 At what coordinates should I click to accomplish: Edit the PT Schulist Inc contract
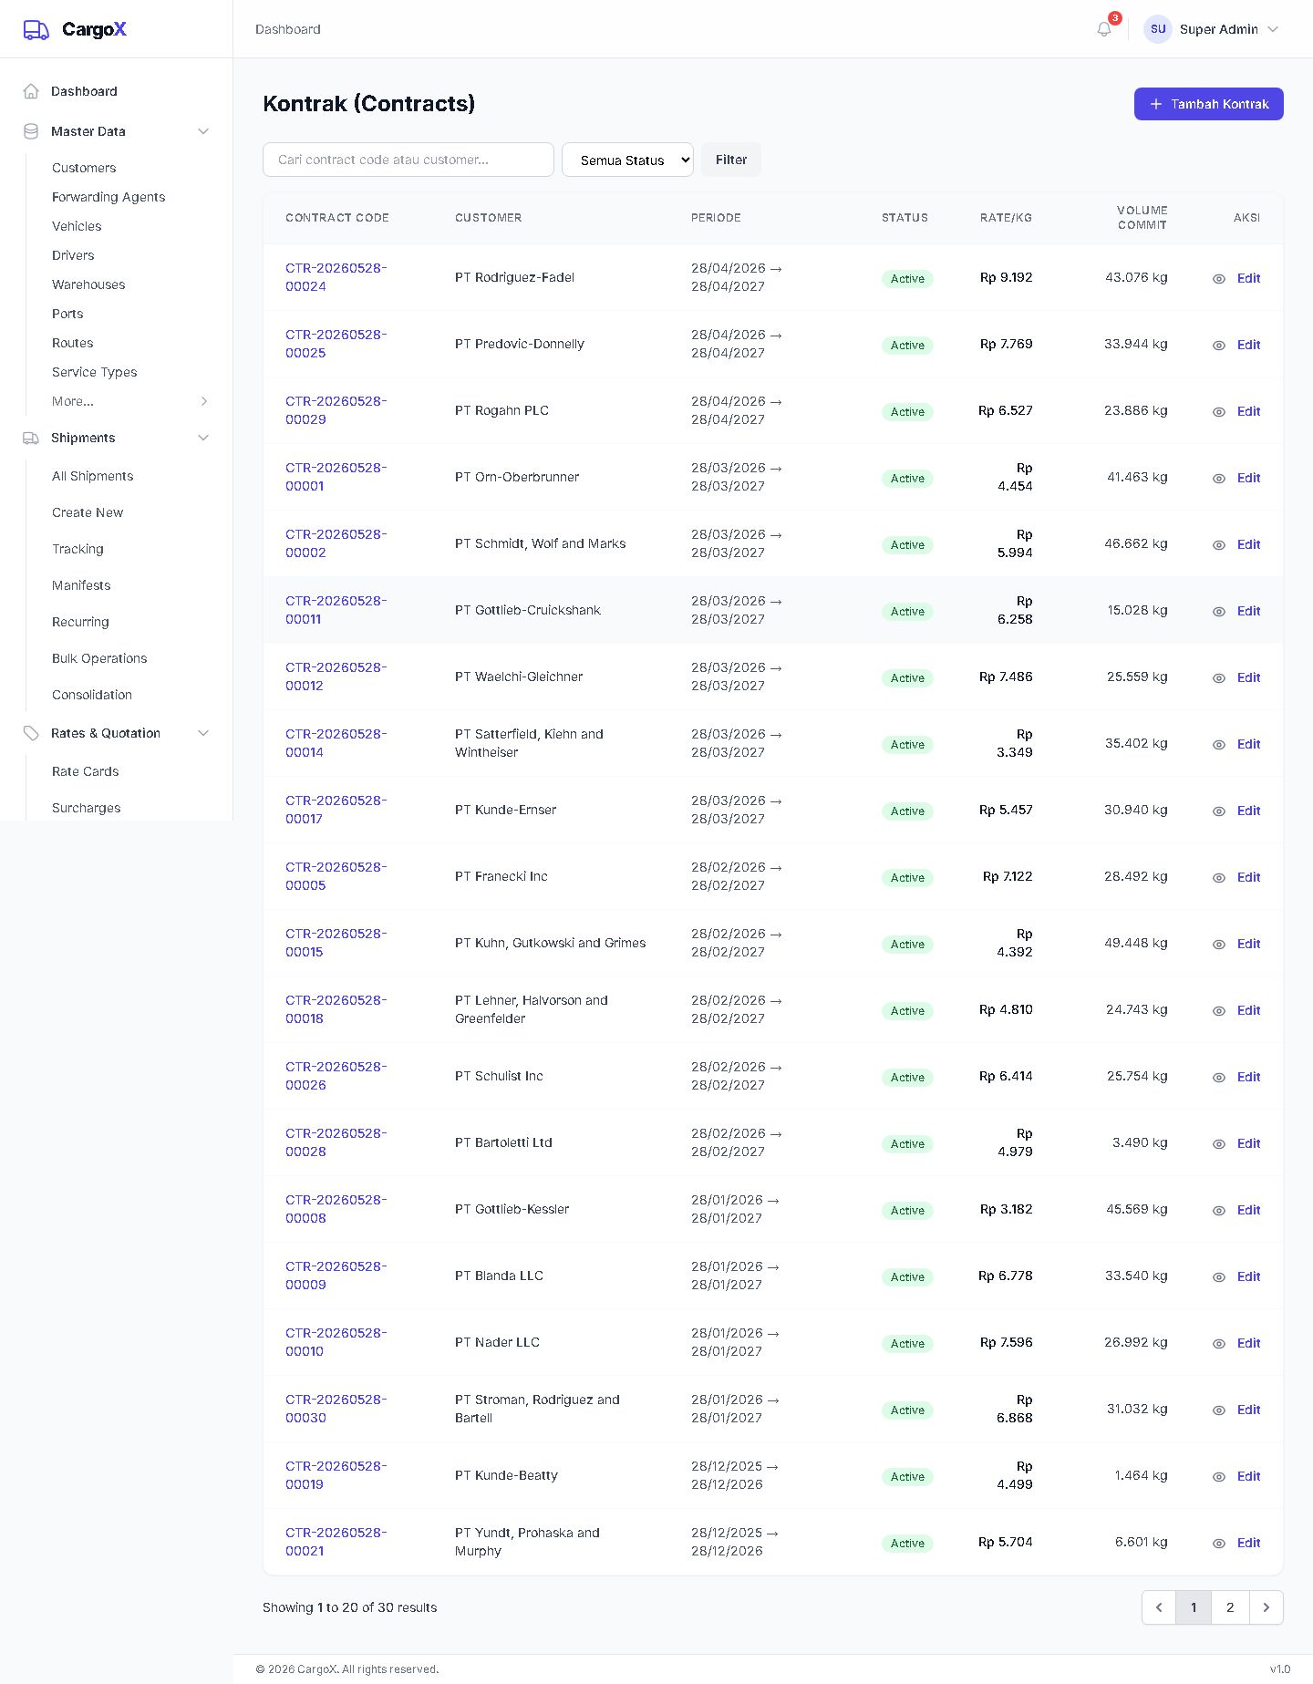point(1248,1077)
